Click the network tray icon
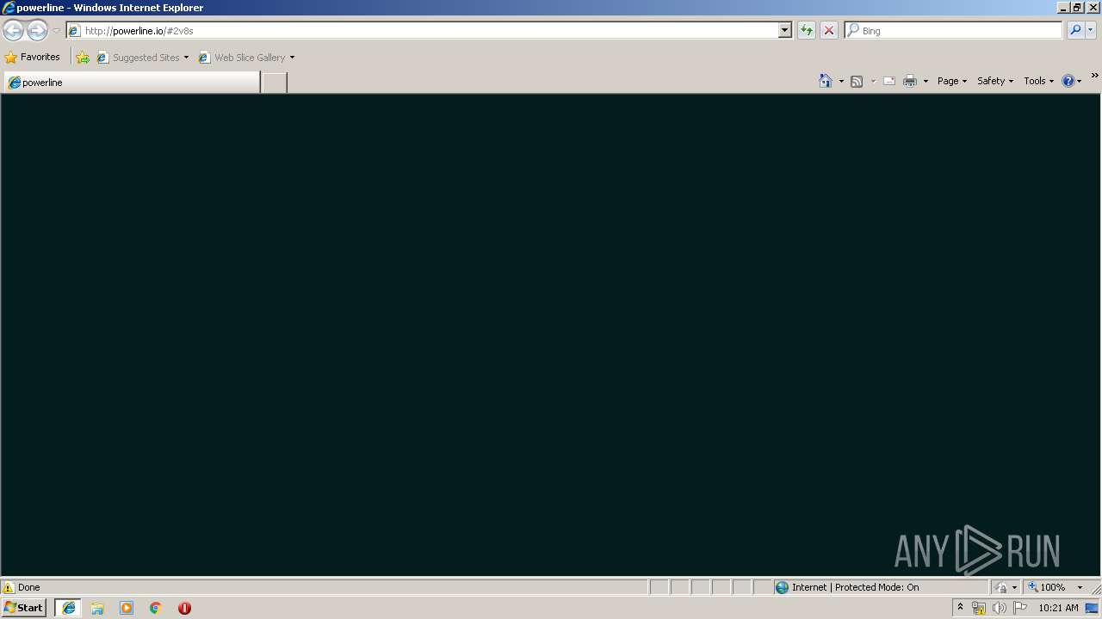This screenshot has height=619, width=1102. point(979,608)
